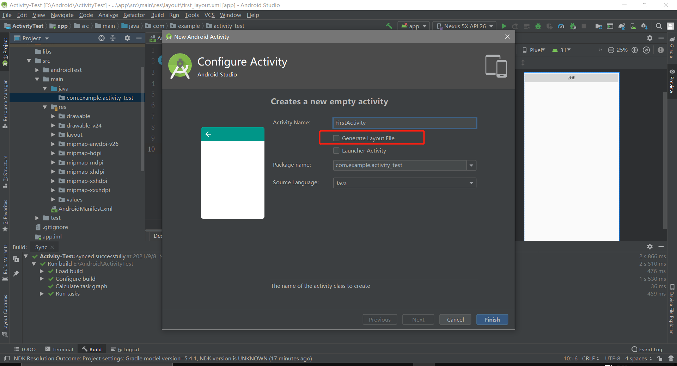
Task: Click Attach Debugger to Android Process icon
Action: coord(573,26)
